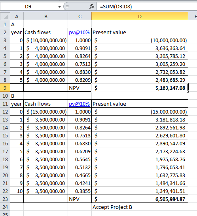
Task: Select column A header
Action: click(17, 17)
